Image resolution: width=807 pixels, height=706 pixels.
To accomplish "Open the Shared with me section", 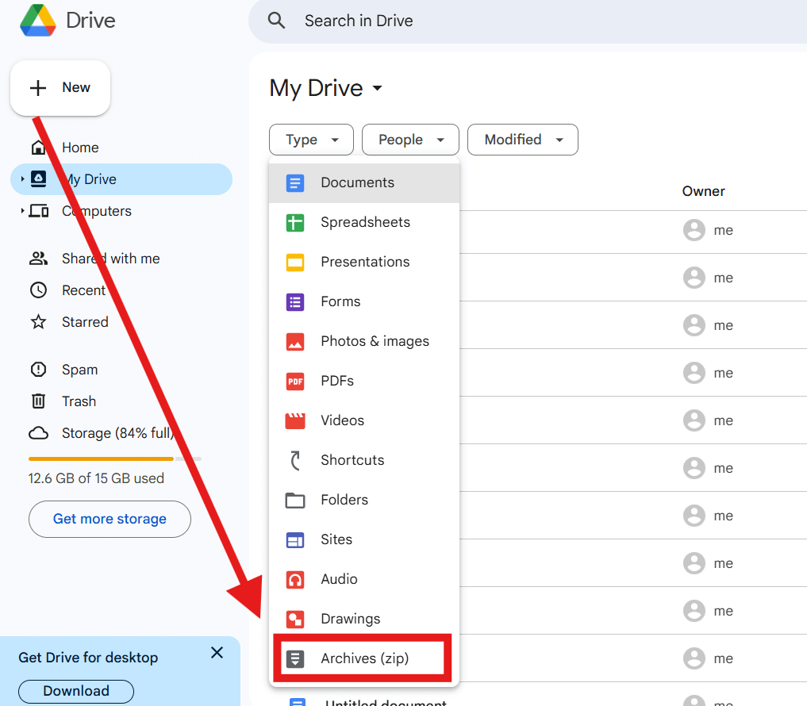I will coord(111,258).
